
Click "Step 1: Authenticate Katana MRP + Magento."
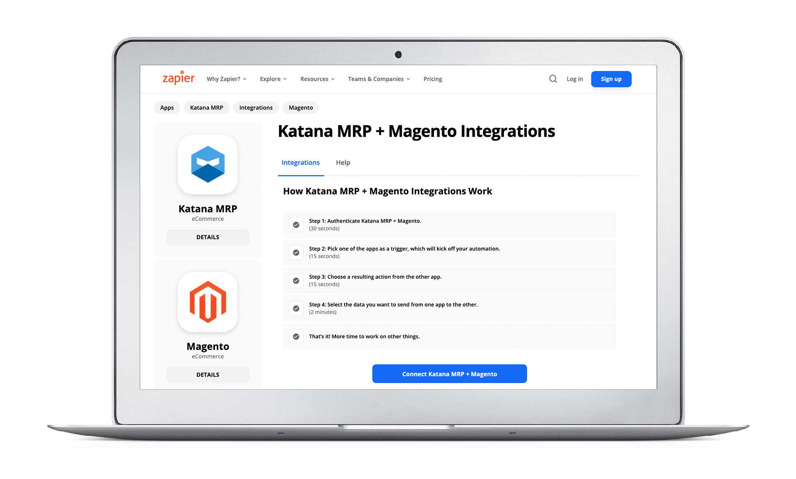[x=365, y=221]
